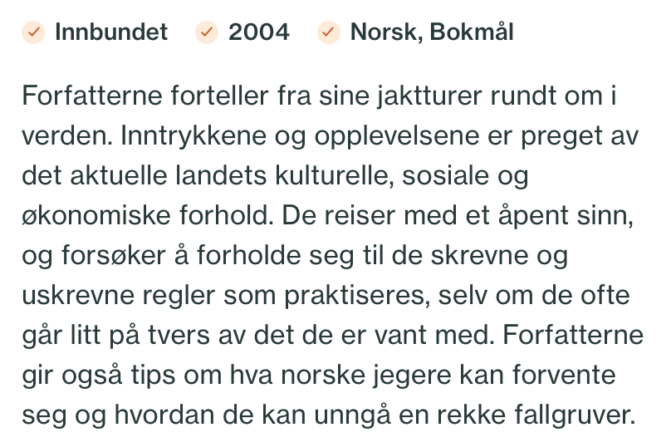
Task: Click the word "sosiale" in the paragraph
Action: click(445, 176)
